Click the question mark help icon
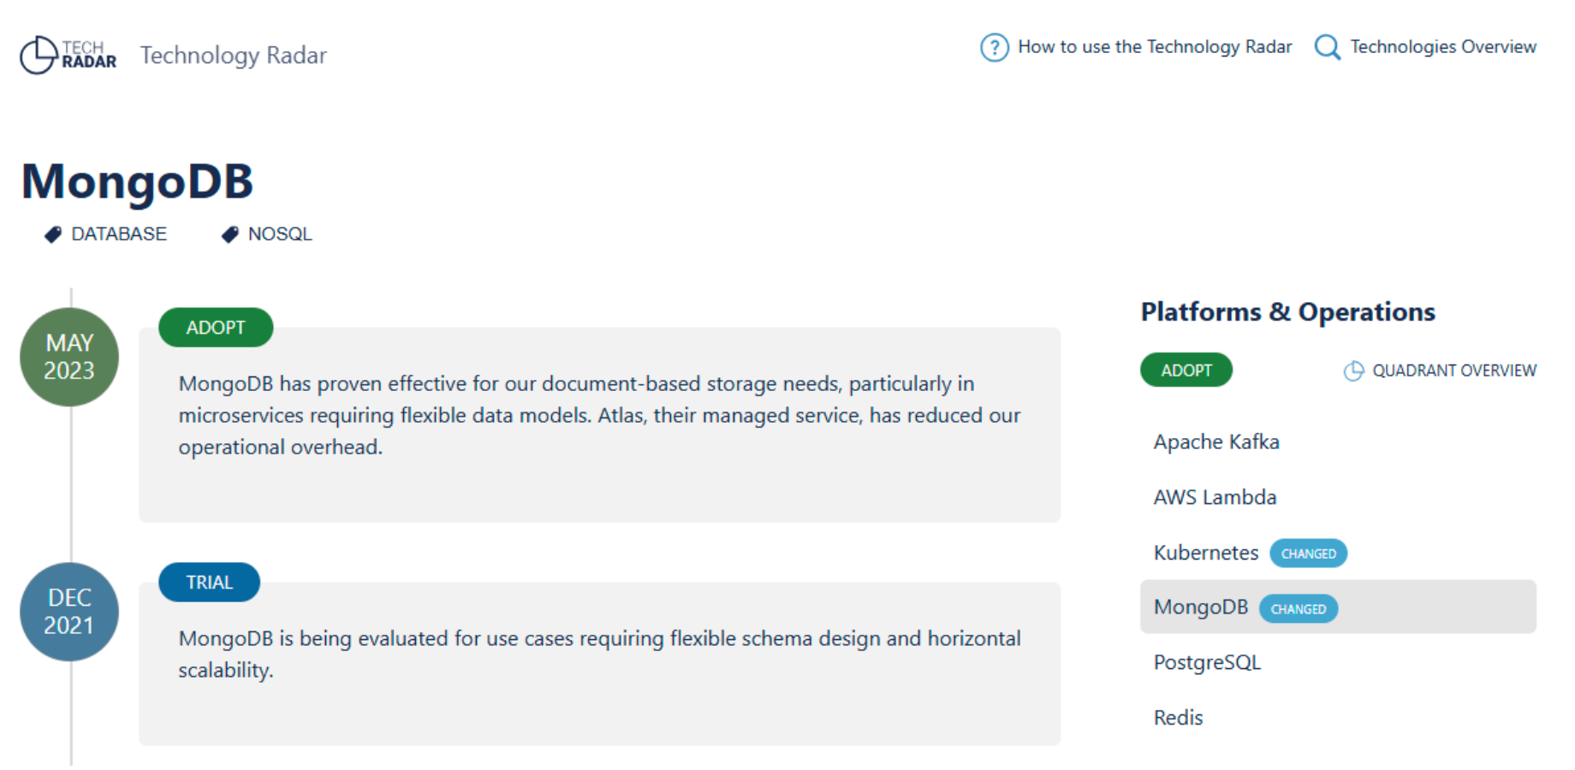 click(994, 47)
